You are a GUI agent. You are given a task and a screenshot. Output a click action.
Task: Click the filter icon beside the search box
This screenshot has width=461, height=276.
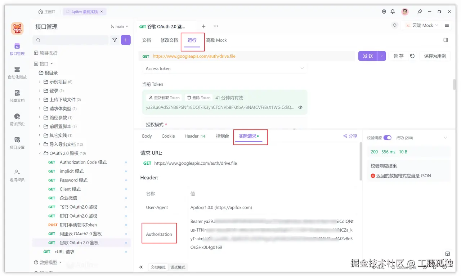pyautogui.click(x=115, y=40)
